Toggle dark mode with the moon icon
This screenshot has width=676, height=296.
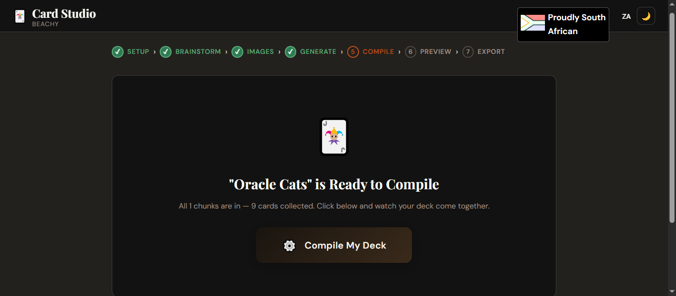[x=646, y=16]
